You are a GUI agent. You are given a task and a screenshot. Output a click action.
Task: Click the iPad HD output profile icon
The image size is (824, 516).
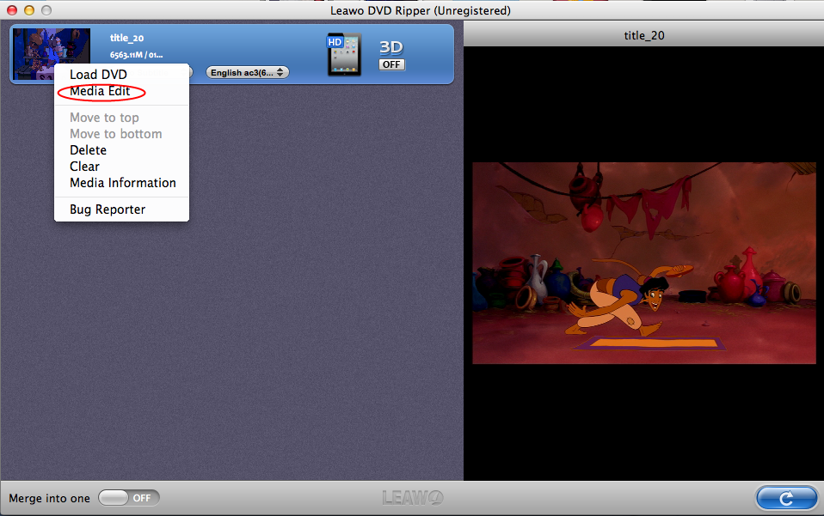pos(344,55)
